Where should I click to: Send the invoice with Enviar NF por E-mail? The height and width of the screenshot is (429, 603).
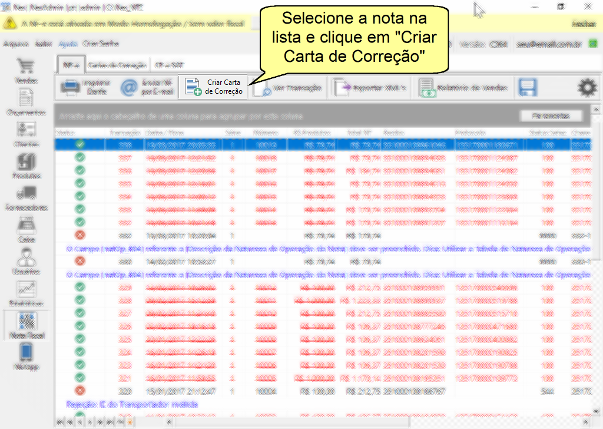[147, 87]
